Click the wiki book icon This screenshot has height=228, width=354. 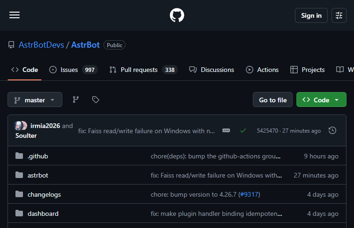(x=340, y=70)
